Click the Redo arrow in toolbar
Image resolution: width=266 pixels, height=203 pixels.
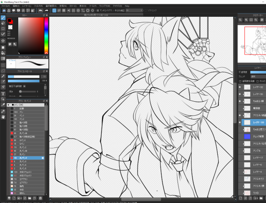46,10
